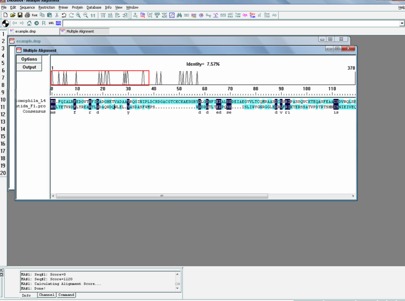This screenshot has height=301, width=405.
Task: Click the Copy icon in the toolbar
Action: pyautogui.click(x=42, y=15)
